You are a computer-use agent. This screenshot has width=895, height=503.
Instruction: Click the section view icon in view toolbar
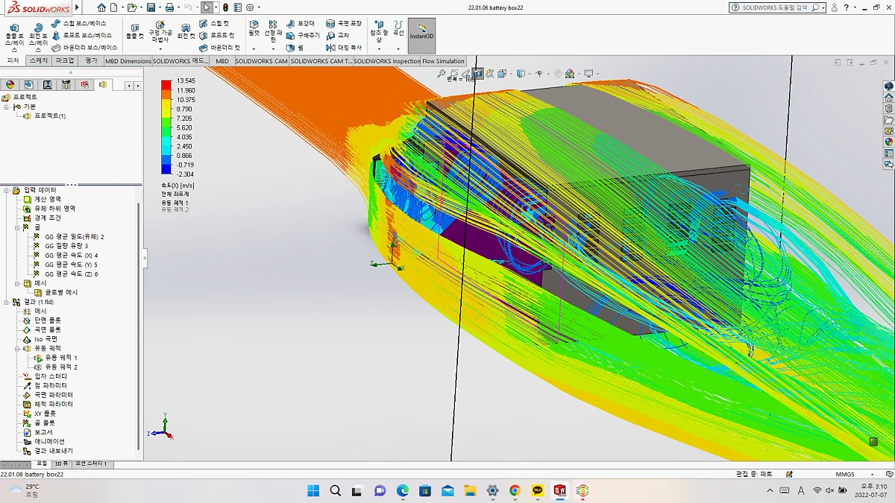[x=478, y=74]
